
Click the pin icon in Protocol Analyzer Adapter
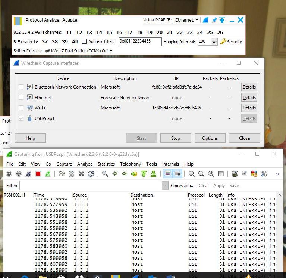pyautogui.click(x=214, y=20)
